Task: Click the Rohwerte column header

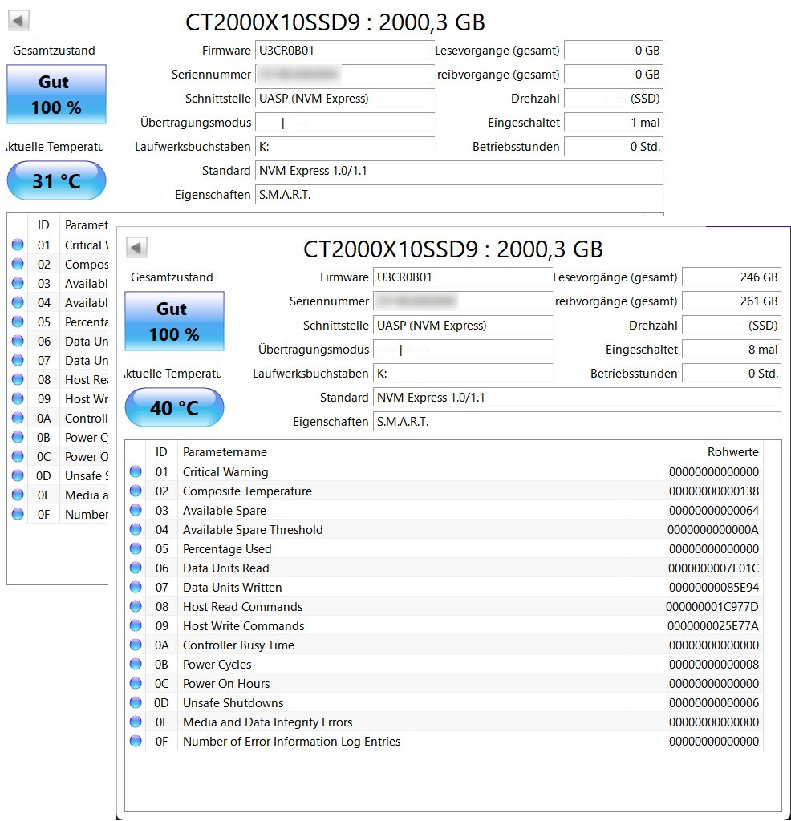Action: pos(732,452)
